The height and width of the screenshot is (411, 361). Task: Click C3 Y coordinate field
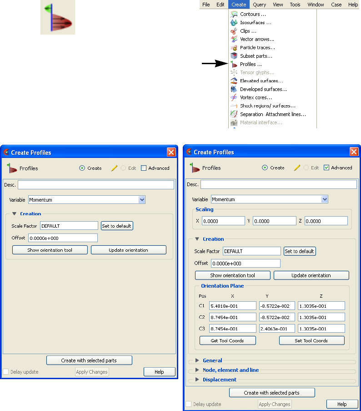click(277, 329)
